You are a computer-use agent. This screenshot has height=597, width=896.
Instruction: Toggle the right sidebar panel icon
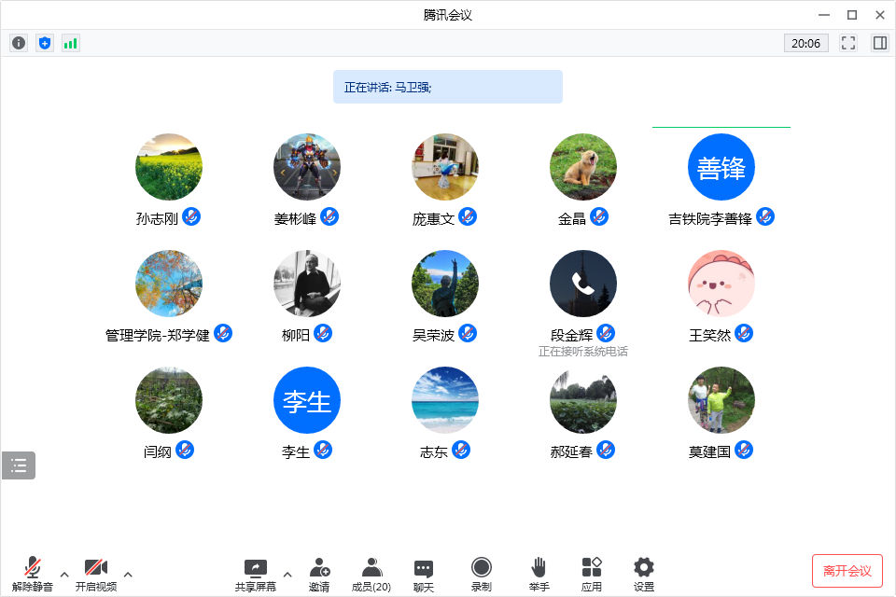coord(879,43)
